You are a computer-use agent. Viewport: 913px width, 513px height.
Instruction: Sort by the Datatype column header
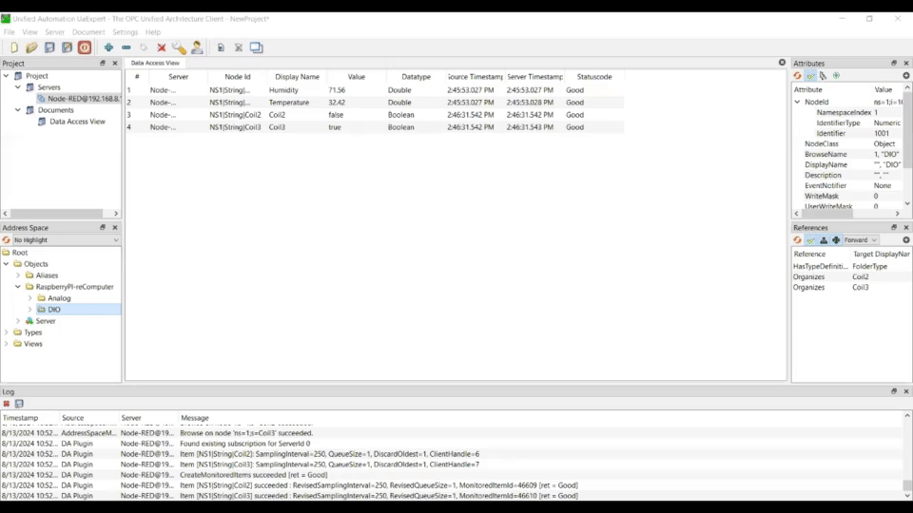point(416,77)
